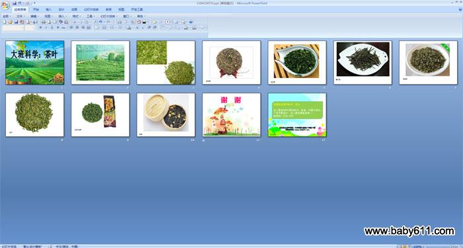This screenshot has height=248, width=463.
Task: Undo with the quick access arrow
Action: [19, 3]
